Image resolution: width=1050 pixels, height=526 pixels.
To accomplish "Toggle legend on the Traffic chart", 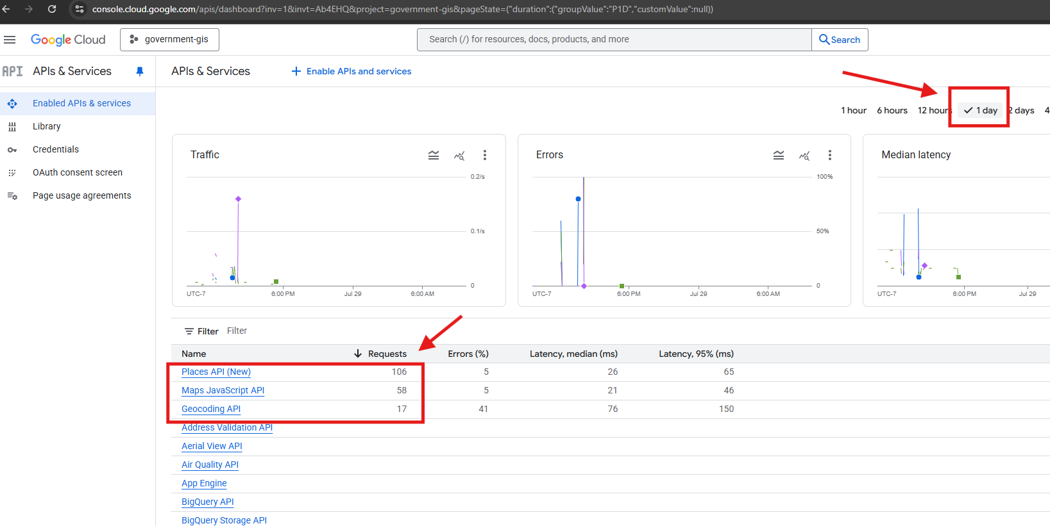I will coord(434,155).
